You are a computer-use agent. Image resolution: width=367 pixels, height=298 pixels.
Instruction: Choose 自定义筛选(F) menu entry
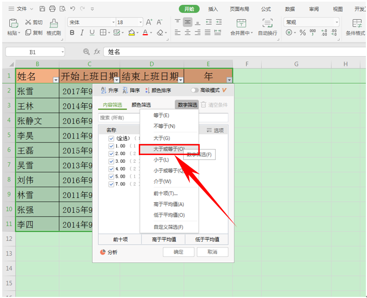(x=169, y=227)
